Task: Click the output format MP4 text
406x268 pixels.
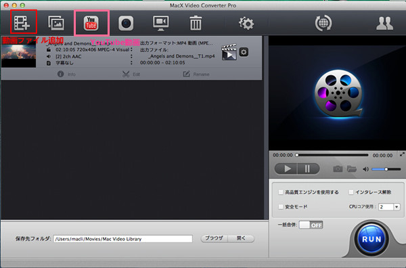Action: click(x=177, y=43)
